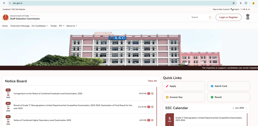Click the Jun 25 2025 date badge
The image size is (258, 126).
8,94
